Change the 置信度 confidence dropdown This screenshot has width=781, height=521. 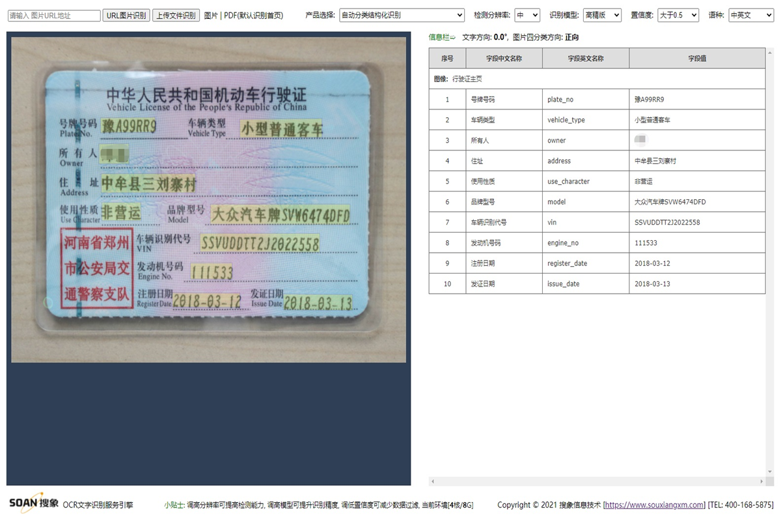tap(678, 15)
